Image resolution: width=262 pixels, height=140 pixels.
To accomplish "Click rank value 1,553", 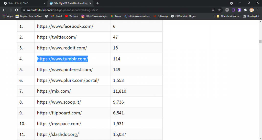I will 118,80.
